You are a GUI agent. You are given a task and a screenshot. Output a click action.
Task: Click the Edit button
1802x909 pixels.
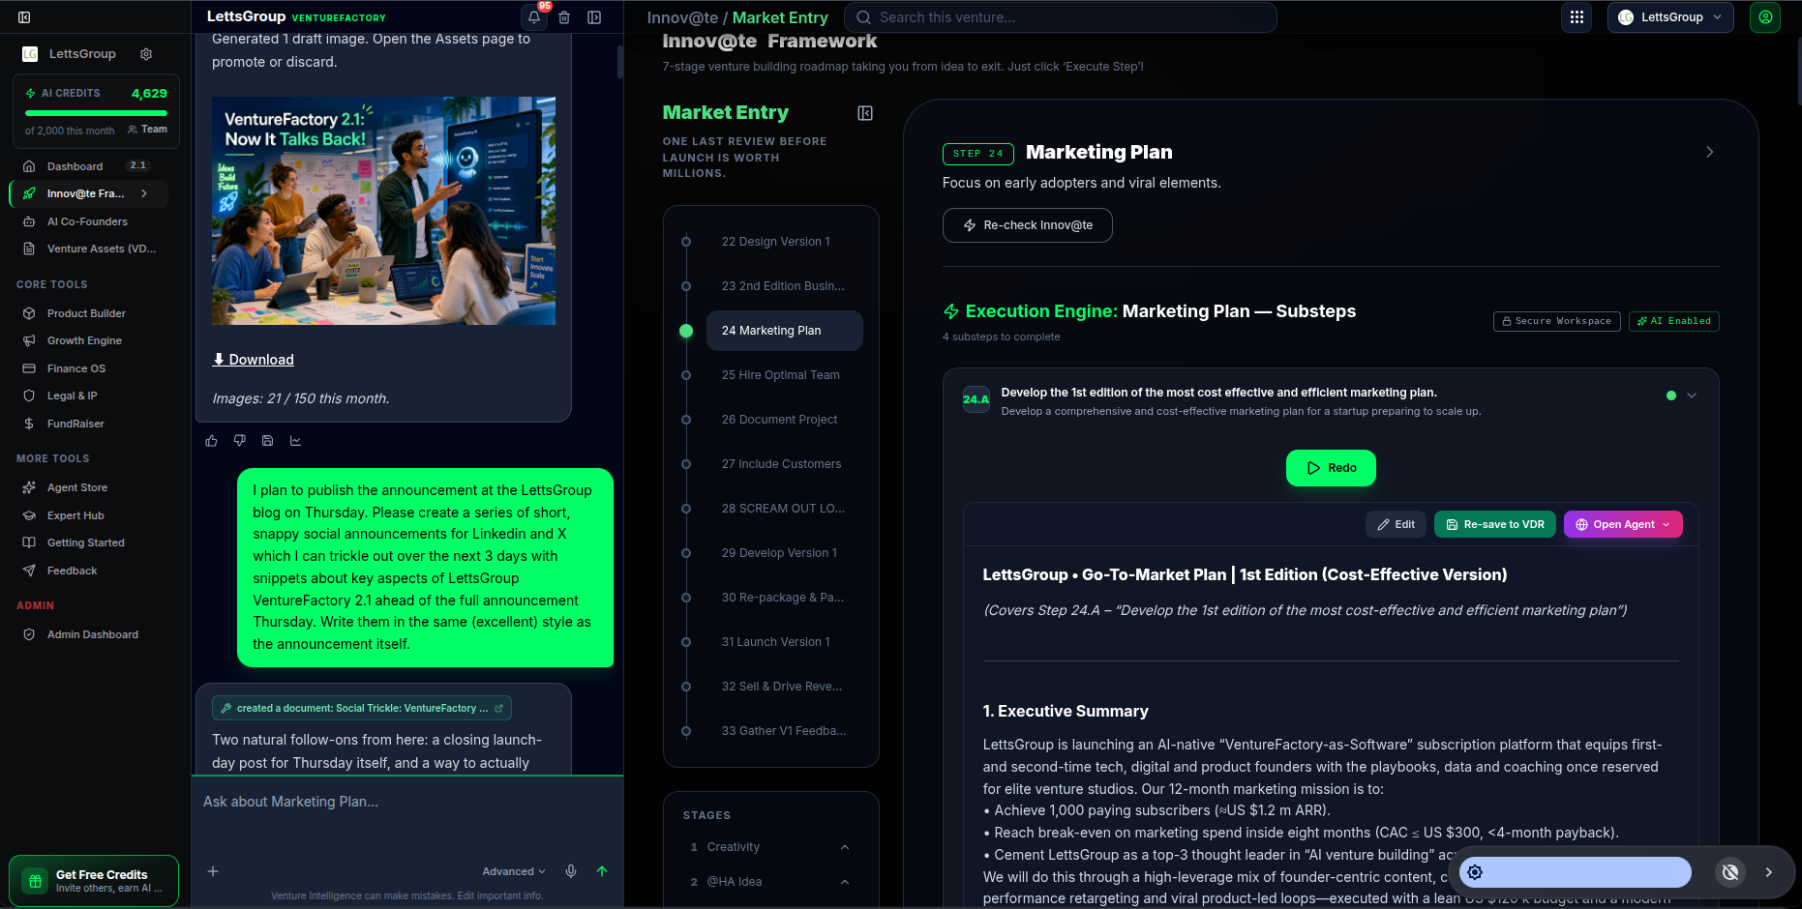tap(1396, 524)
